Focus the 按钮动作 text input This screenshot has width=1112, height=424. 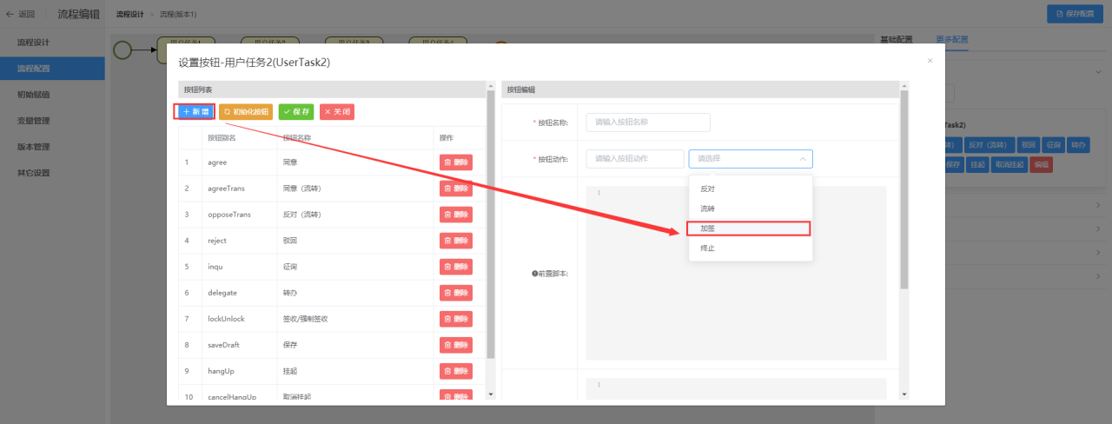click(x=635, y=158)
